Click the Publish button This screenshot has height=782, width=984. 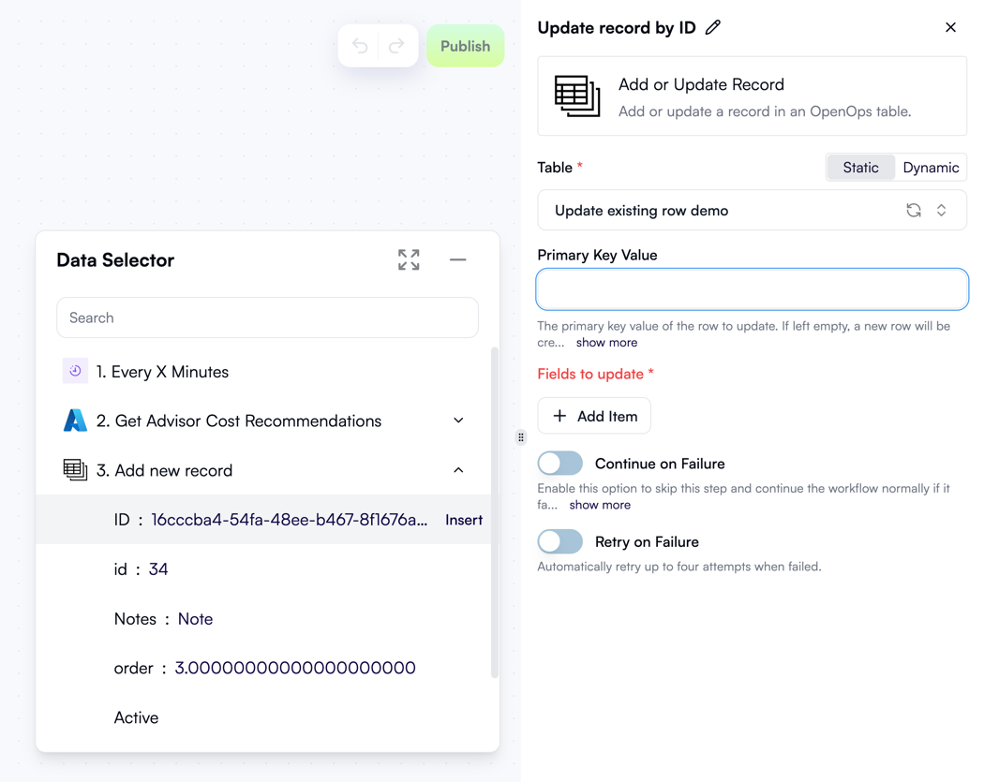tap(465, 45)
